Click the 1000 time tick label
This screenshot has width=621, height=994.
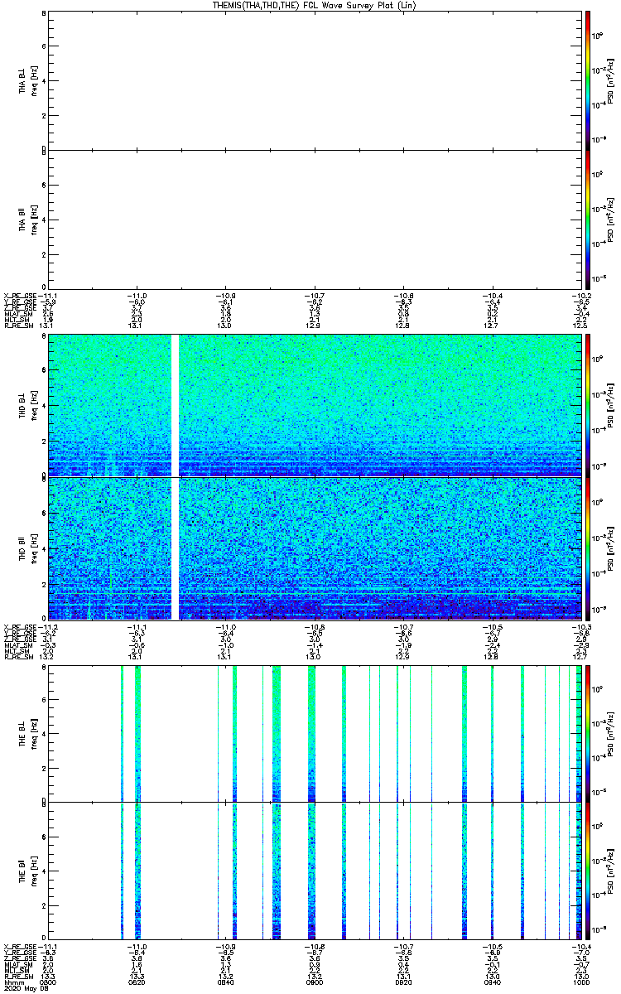pos(580,981)
